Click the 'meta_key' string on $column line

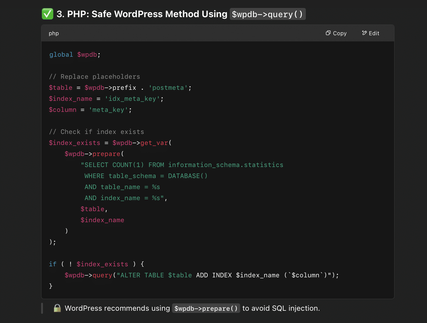tap(108, 110)
